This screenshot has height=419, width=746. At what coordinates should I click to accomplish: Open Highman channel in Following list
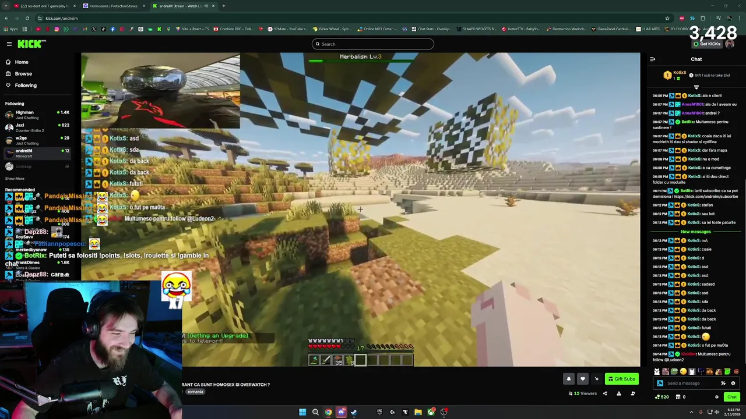click(x=38, y=115)
